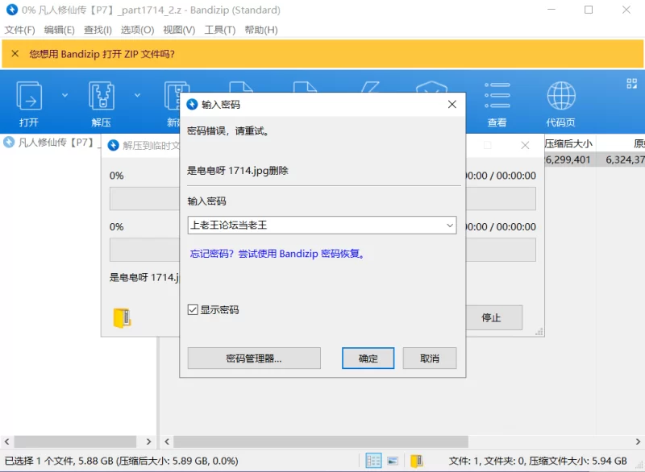645x472 pixels.
Task: Click the yellow archive icon in status bar
Action: 416,461
